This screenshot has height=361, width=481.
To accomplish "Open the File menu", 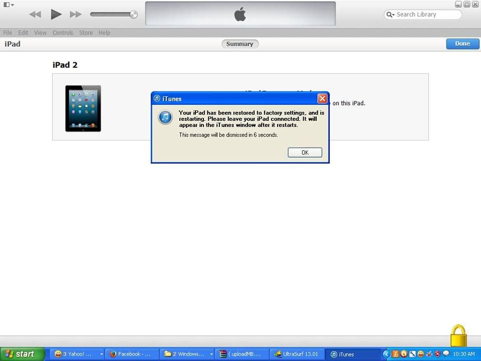I will click(8, 33).
